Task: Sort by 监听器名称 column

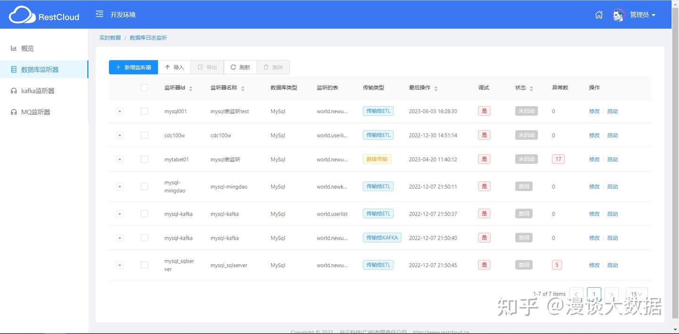Action: coord(242,88)
